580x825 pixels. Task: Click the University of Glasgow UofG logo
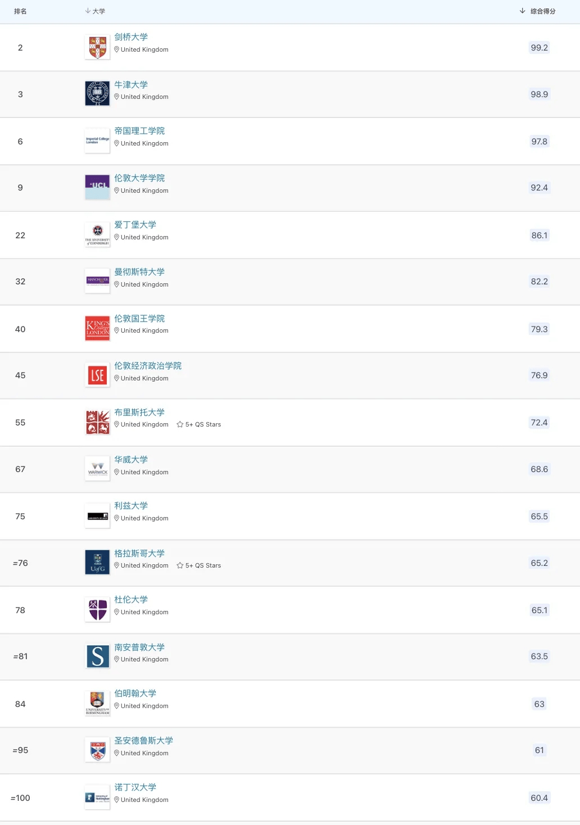point(97,563)
